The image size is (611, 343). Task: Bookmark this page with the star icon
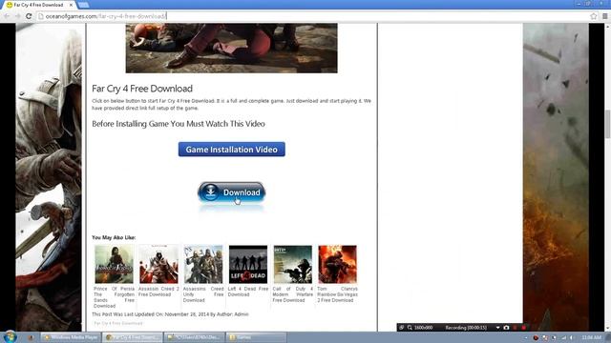point(594,16)
